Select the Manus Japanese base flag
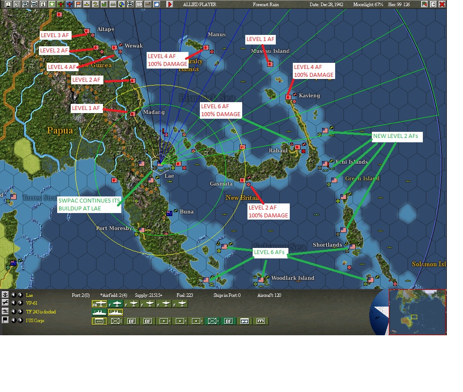 [206, 48]
